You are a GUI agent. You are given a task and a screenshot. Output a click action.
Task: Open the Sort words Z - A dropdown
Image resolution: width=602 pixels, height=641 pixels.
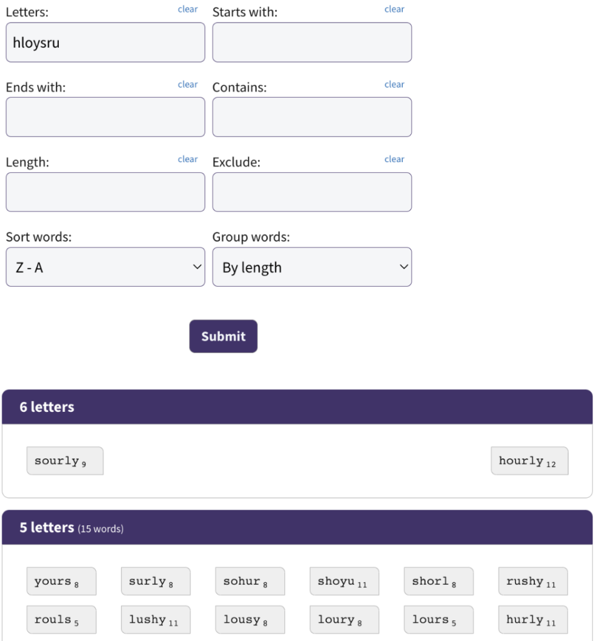(x=105, y=267)
